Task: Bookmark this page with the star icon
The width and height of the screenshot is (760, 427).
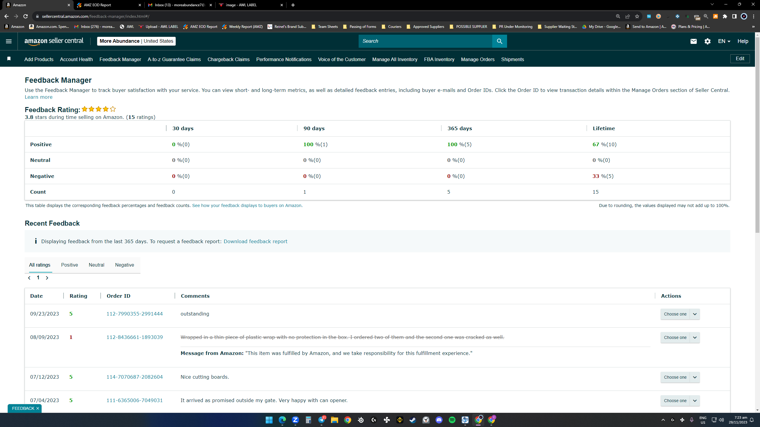Action: 637,16
